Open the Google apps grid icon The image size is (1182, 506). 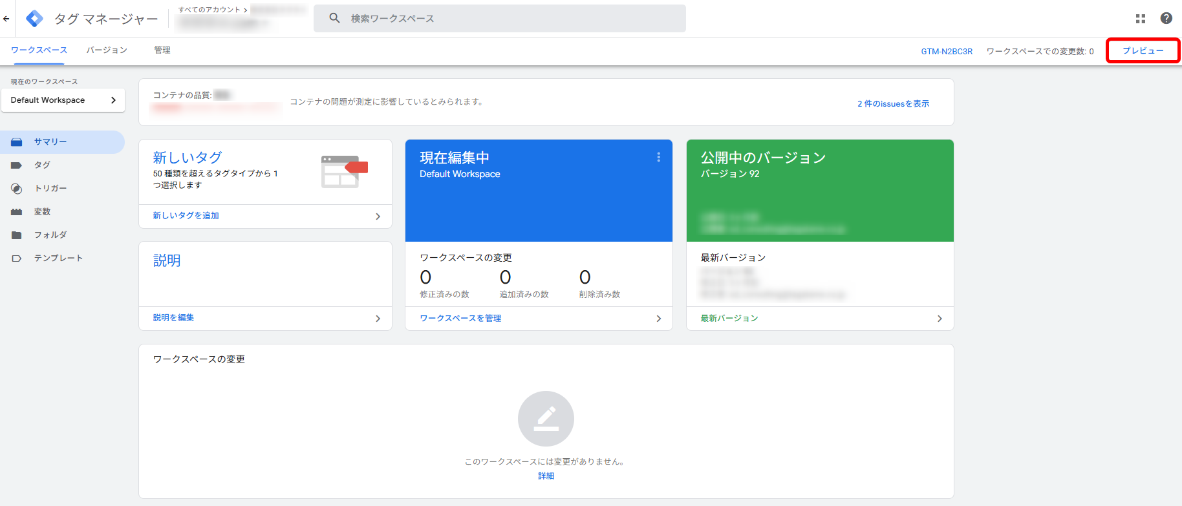coord(1141,19)
